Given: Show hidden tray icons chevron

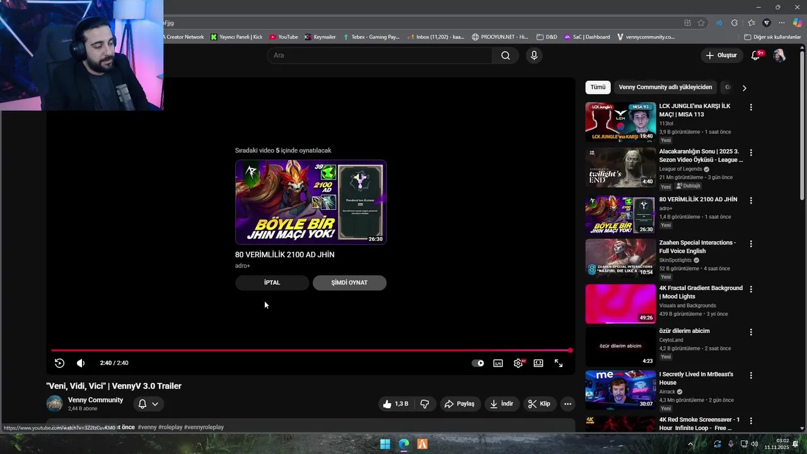Looking at the screenshot, I should coord(690,444).
